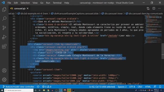
Task: Click Ln 62, Col 13 cursor position
Action: pos(102,87)
